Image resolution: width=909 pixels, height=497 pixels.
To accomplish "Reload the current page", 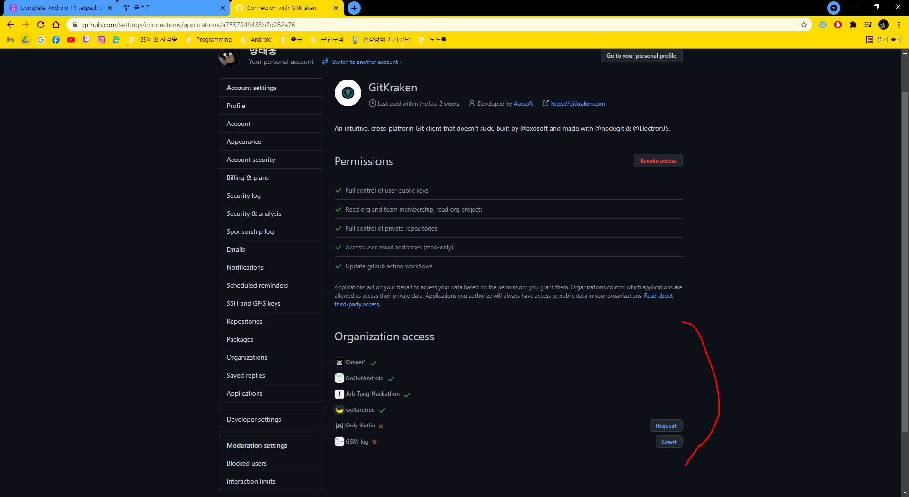I will tap(41, 25).
